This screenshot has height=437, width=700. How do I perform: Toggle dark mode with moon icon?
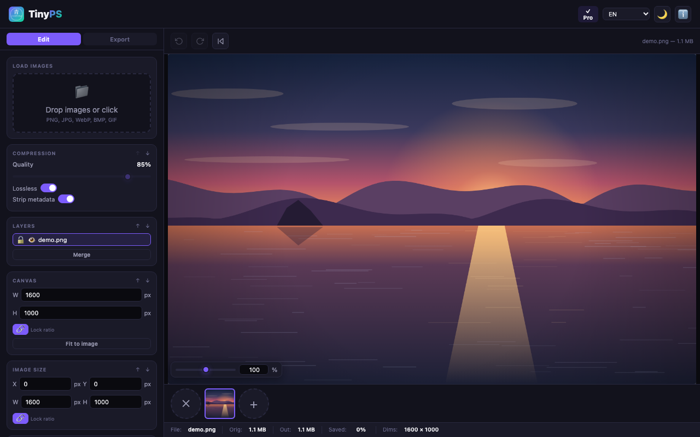(662, 14)
